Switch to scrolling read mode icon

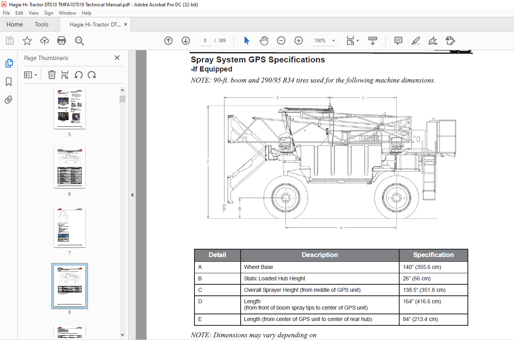373,41
